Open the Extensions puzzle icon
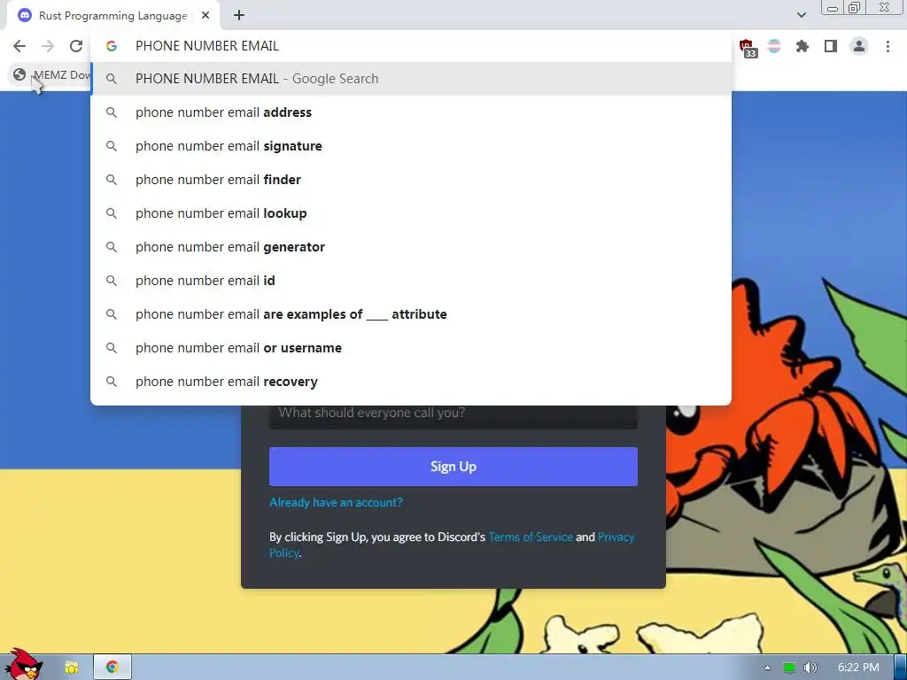Viewport: 907px width, 680px height. click(x=802, y=46)
